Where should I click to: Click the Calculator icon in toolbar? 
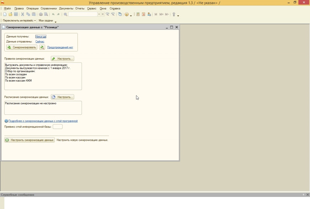point(138,14)
